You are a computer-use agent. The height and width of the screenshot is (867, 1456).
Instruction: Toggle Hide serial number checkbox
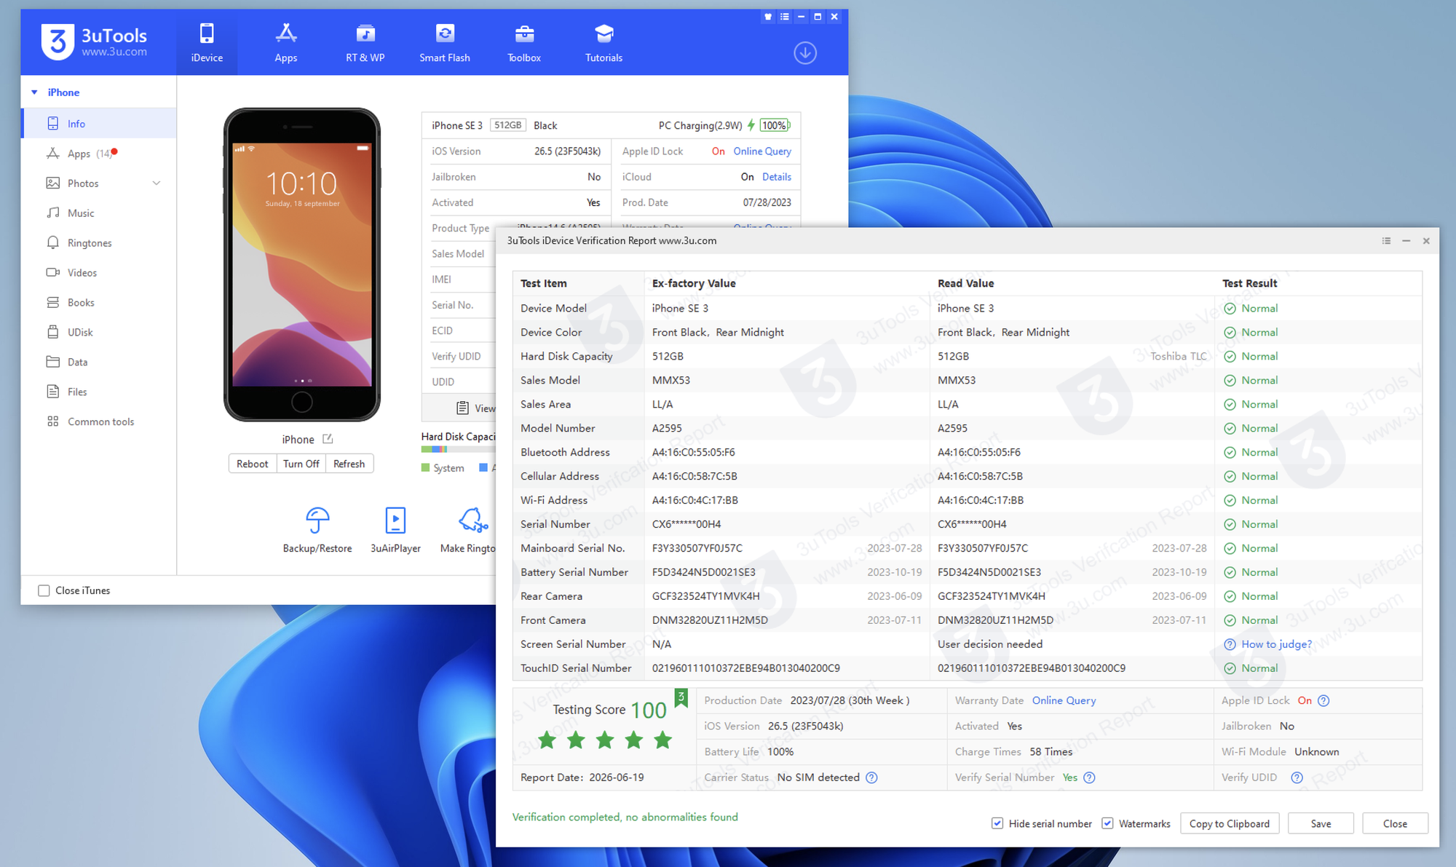click(x=997, y=823)
